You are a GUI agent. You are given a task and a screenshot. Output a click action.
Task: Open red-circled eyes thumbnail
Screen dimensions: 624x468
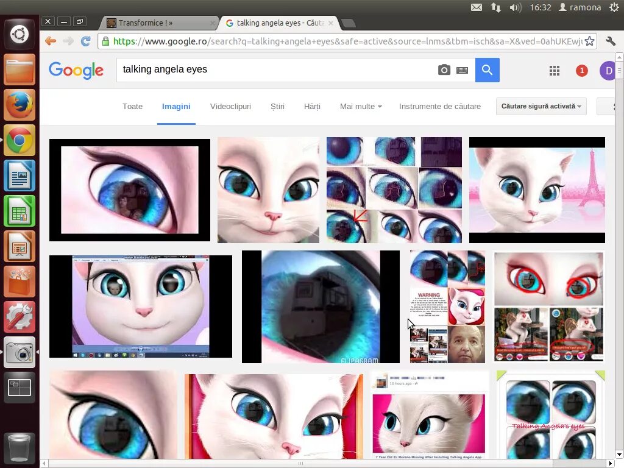[x=549, y=307]
